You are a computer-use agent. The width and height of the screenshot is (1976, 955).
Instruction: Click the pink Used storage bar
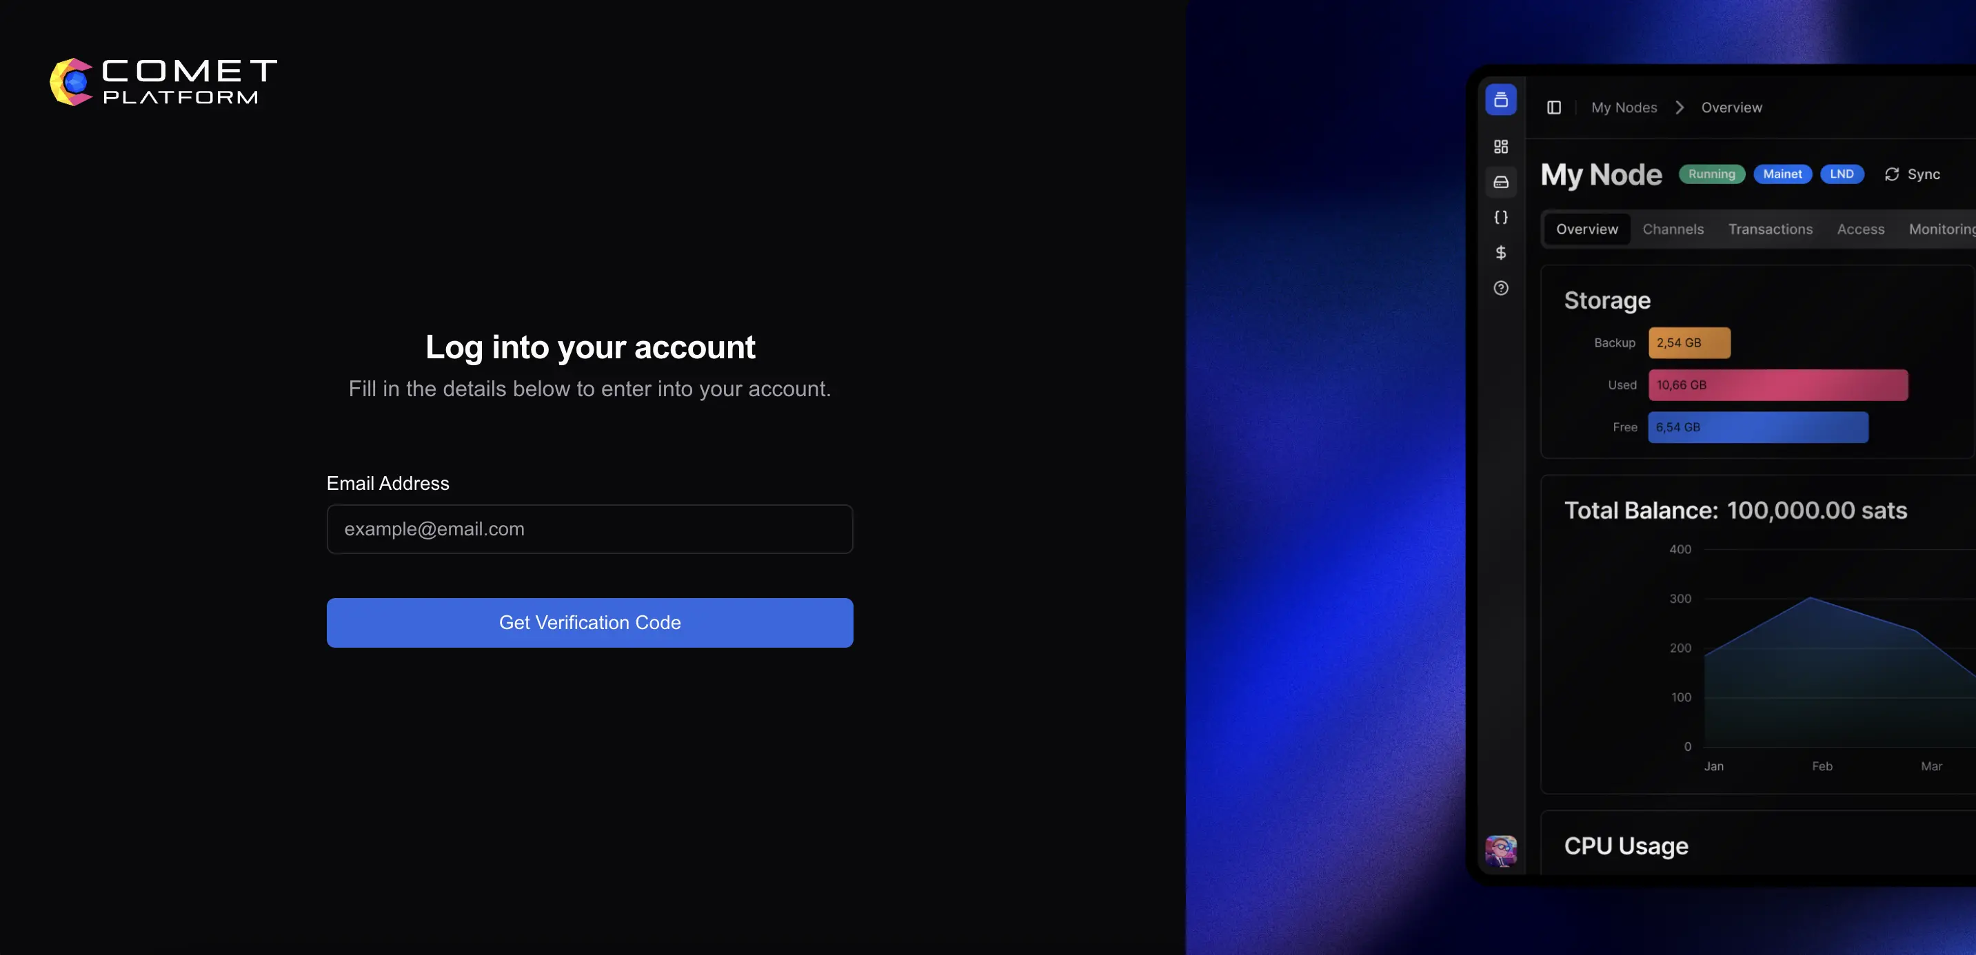point(1778,384)
